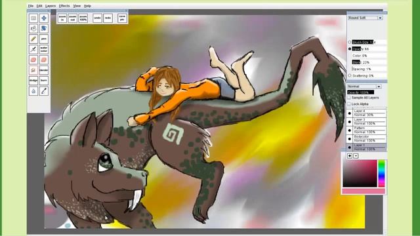Adjust the brush Opacity slider

click(369, 49)
